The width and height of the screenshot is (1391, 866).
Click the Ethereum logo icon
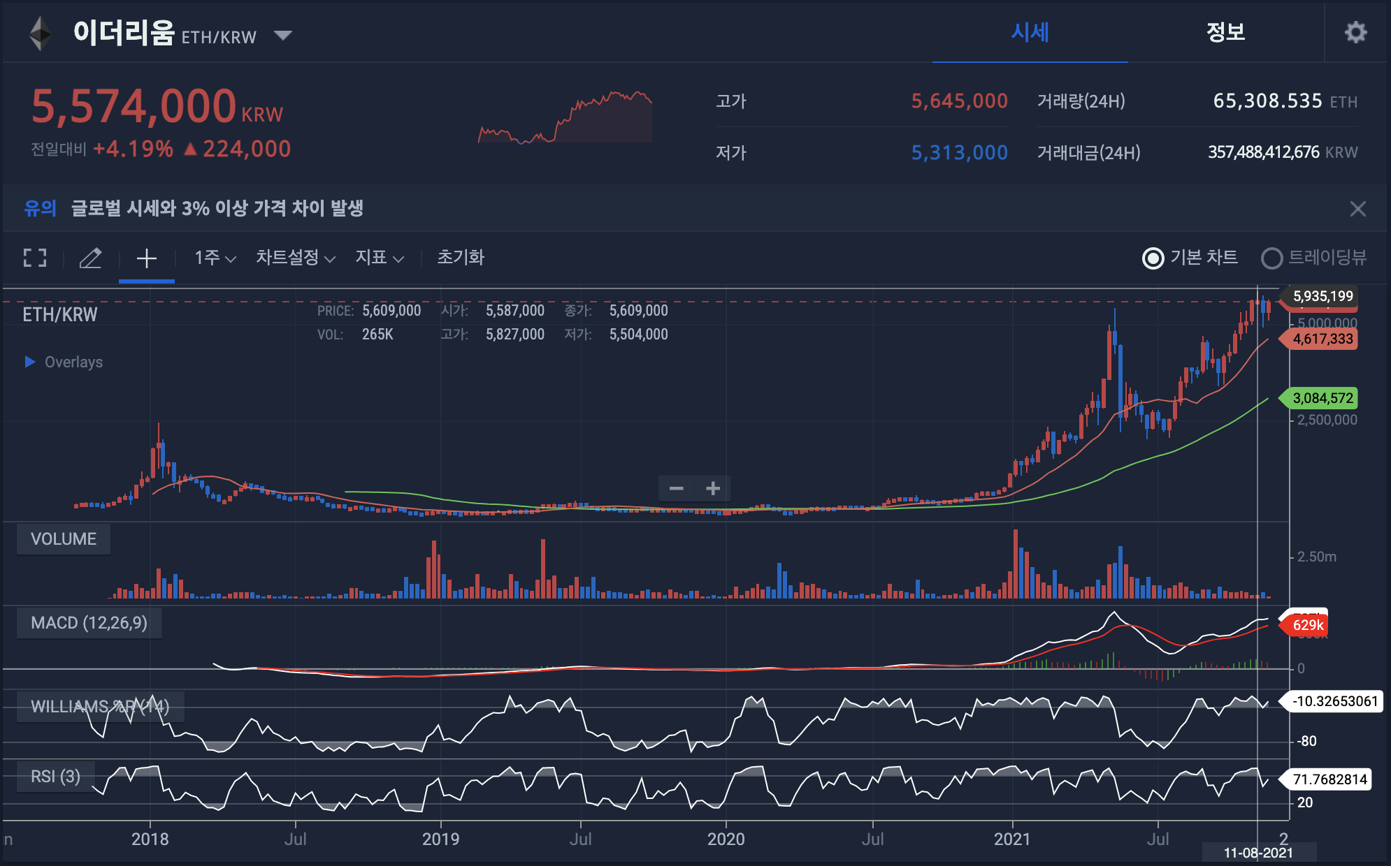(41, 33)
